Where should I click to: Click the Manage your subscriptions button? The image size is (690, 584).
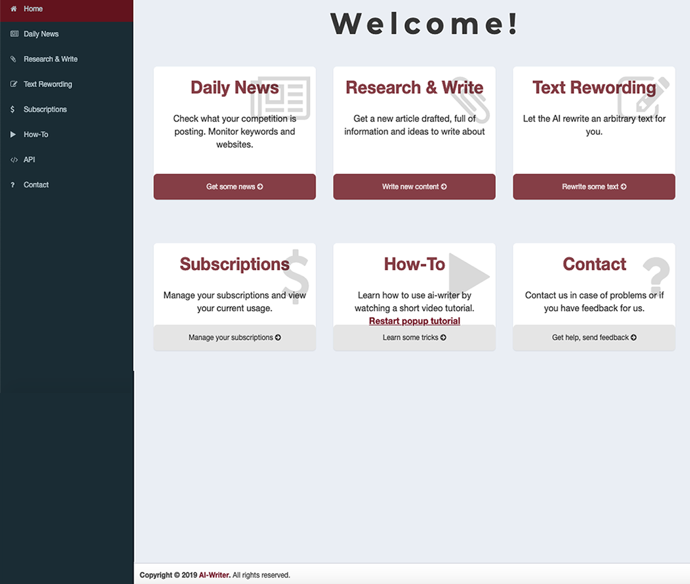click(x=234, y=338)
